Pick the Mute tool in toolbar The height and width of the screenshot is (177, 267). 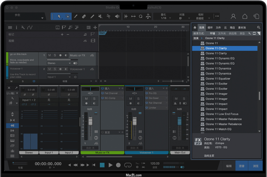tap(100, 16)
